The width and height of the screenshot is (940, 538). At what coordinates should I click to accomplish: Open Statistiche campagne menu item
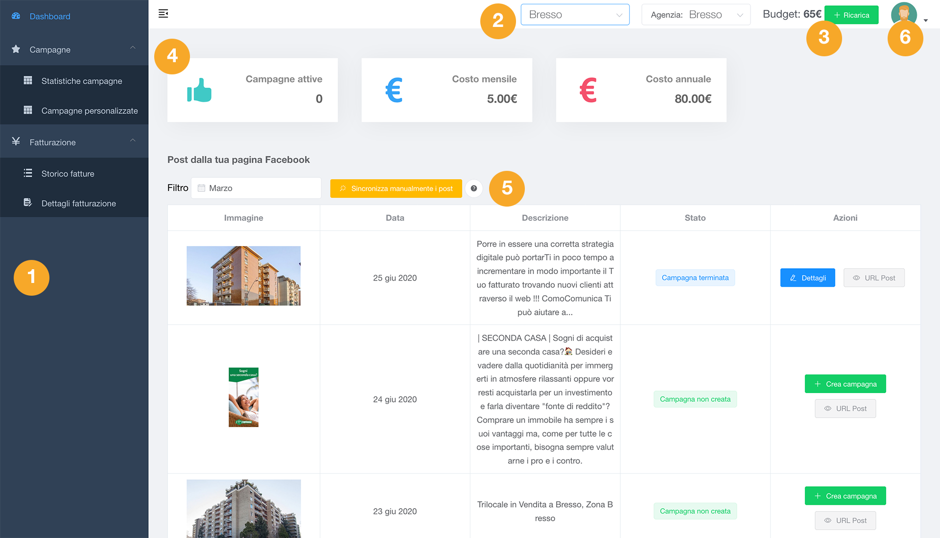[x=81, y=81]
